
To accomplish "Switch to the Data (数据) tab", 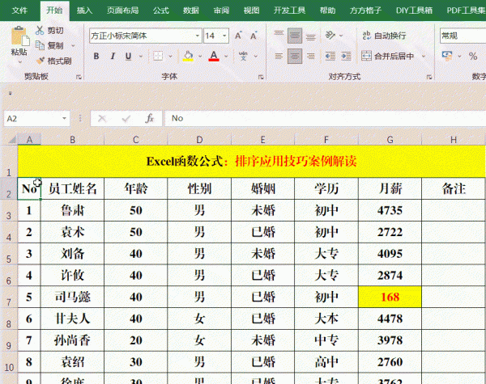I will [x=191, y=11].
